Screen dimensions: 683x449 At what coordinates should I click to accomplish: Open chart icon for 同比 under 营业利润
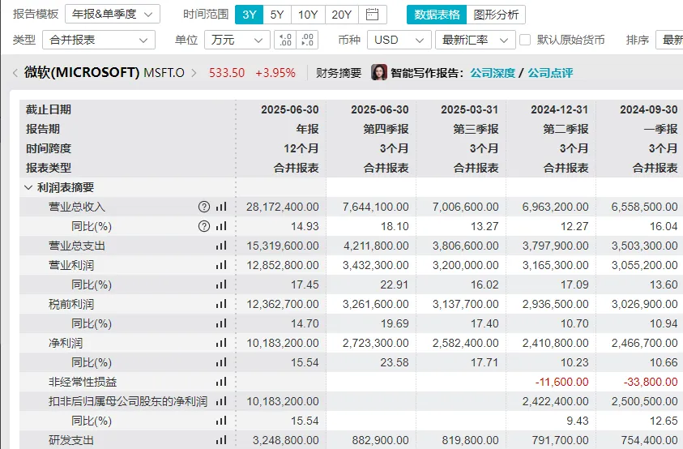[221, 284]
